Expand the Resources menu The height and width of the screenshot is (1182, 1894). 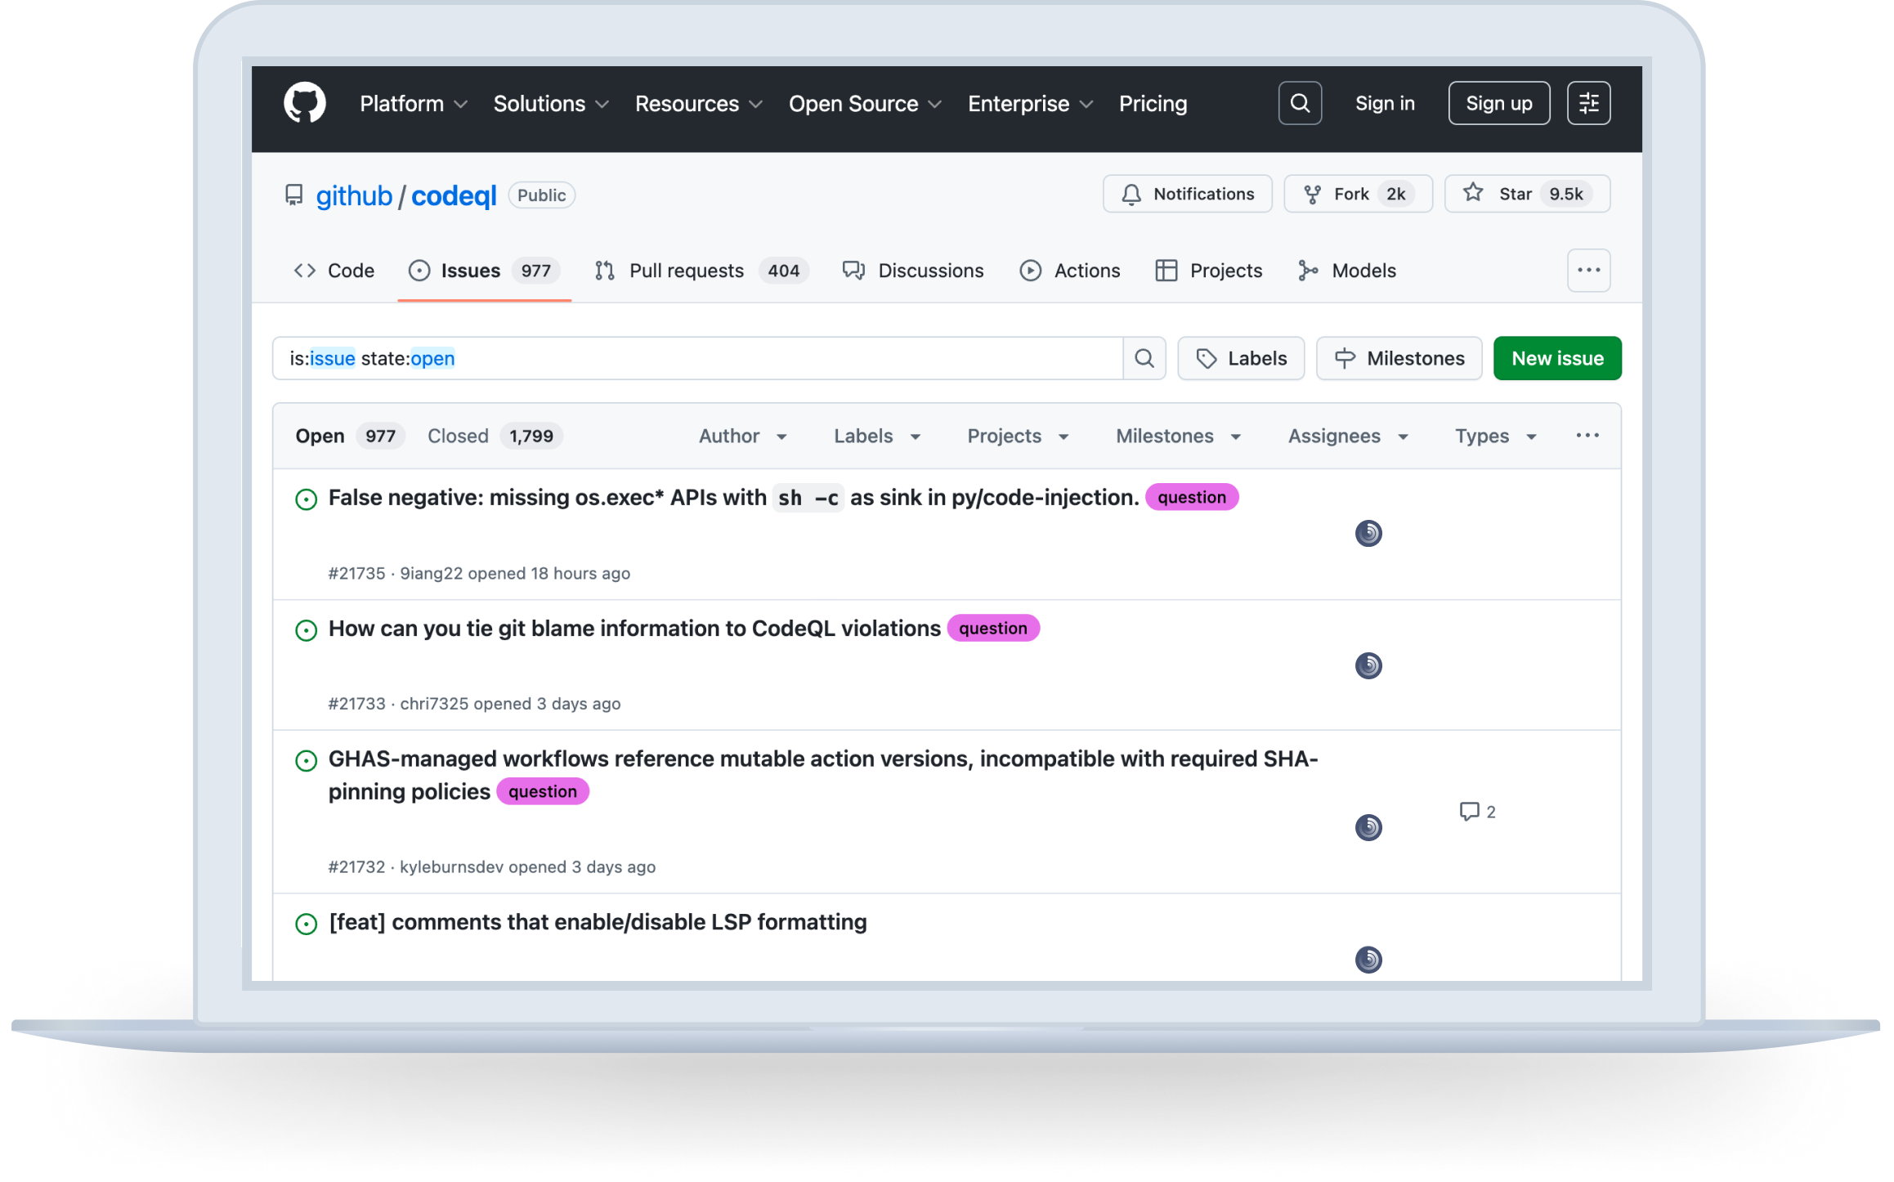[x=699, y=104]
